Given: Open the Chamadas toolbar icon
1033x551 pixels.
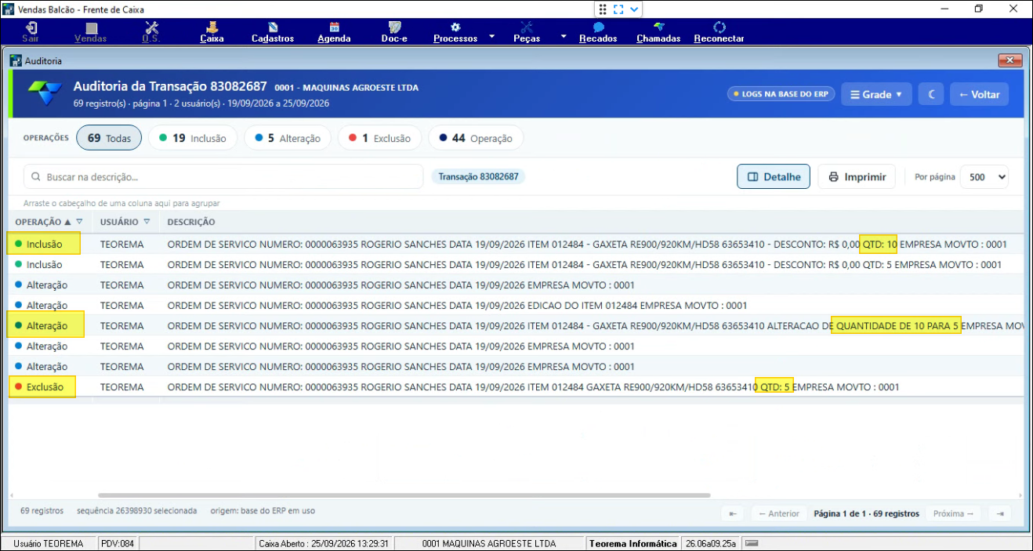Looking at the screenshot, I should (x=658, y=28).
